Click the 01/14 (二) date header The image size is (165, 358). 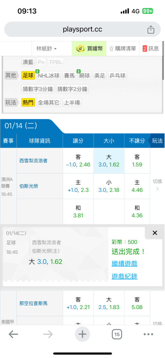[21, 126]
